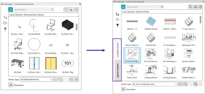
Task: Expand Parameters section in left browser
Action: [11, 85]
